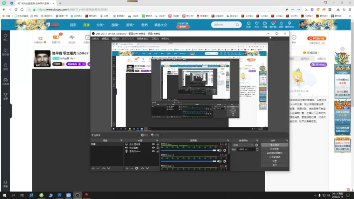Move the scene up in the Scenes panel
Screen dimensions: 354x199
104,168
